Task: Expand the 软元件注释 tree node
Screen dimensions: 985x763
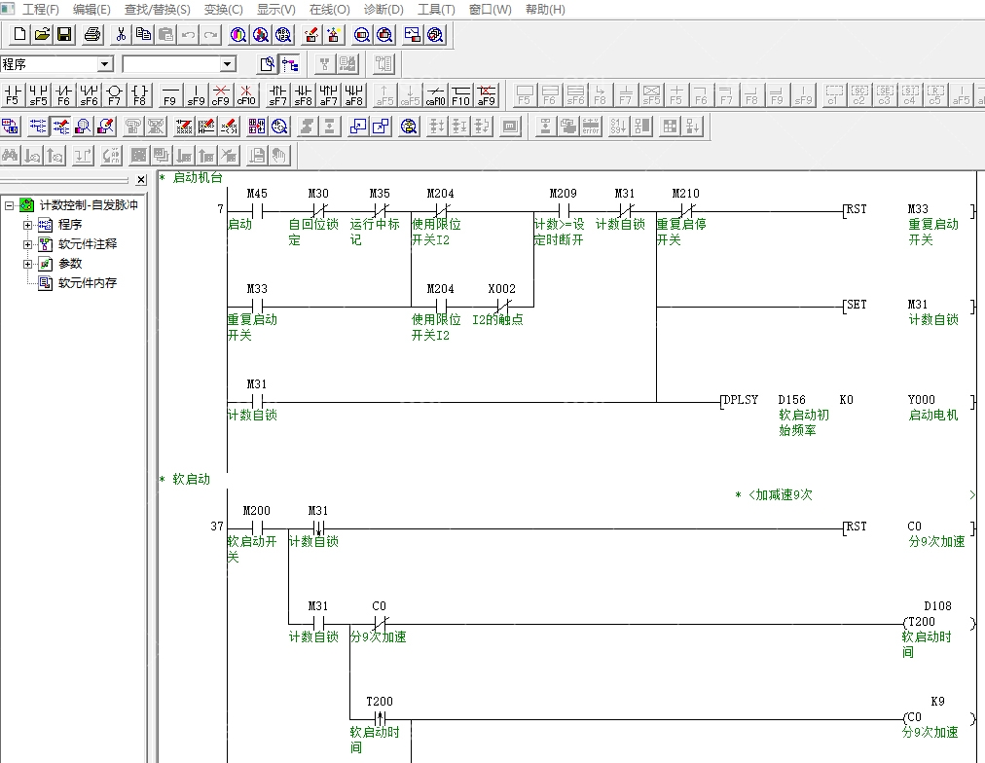Action: click(x=28, y=244)
